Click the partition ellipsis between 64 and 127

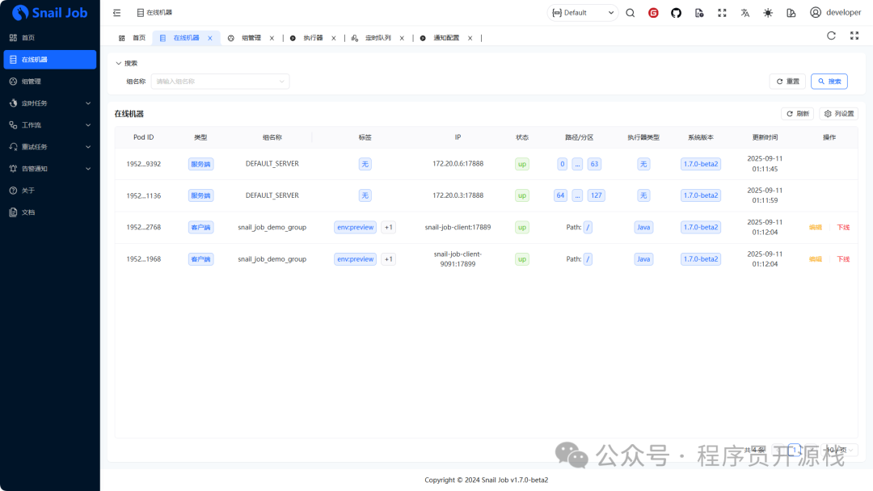tap(577, 195)
